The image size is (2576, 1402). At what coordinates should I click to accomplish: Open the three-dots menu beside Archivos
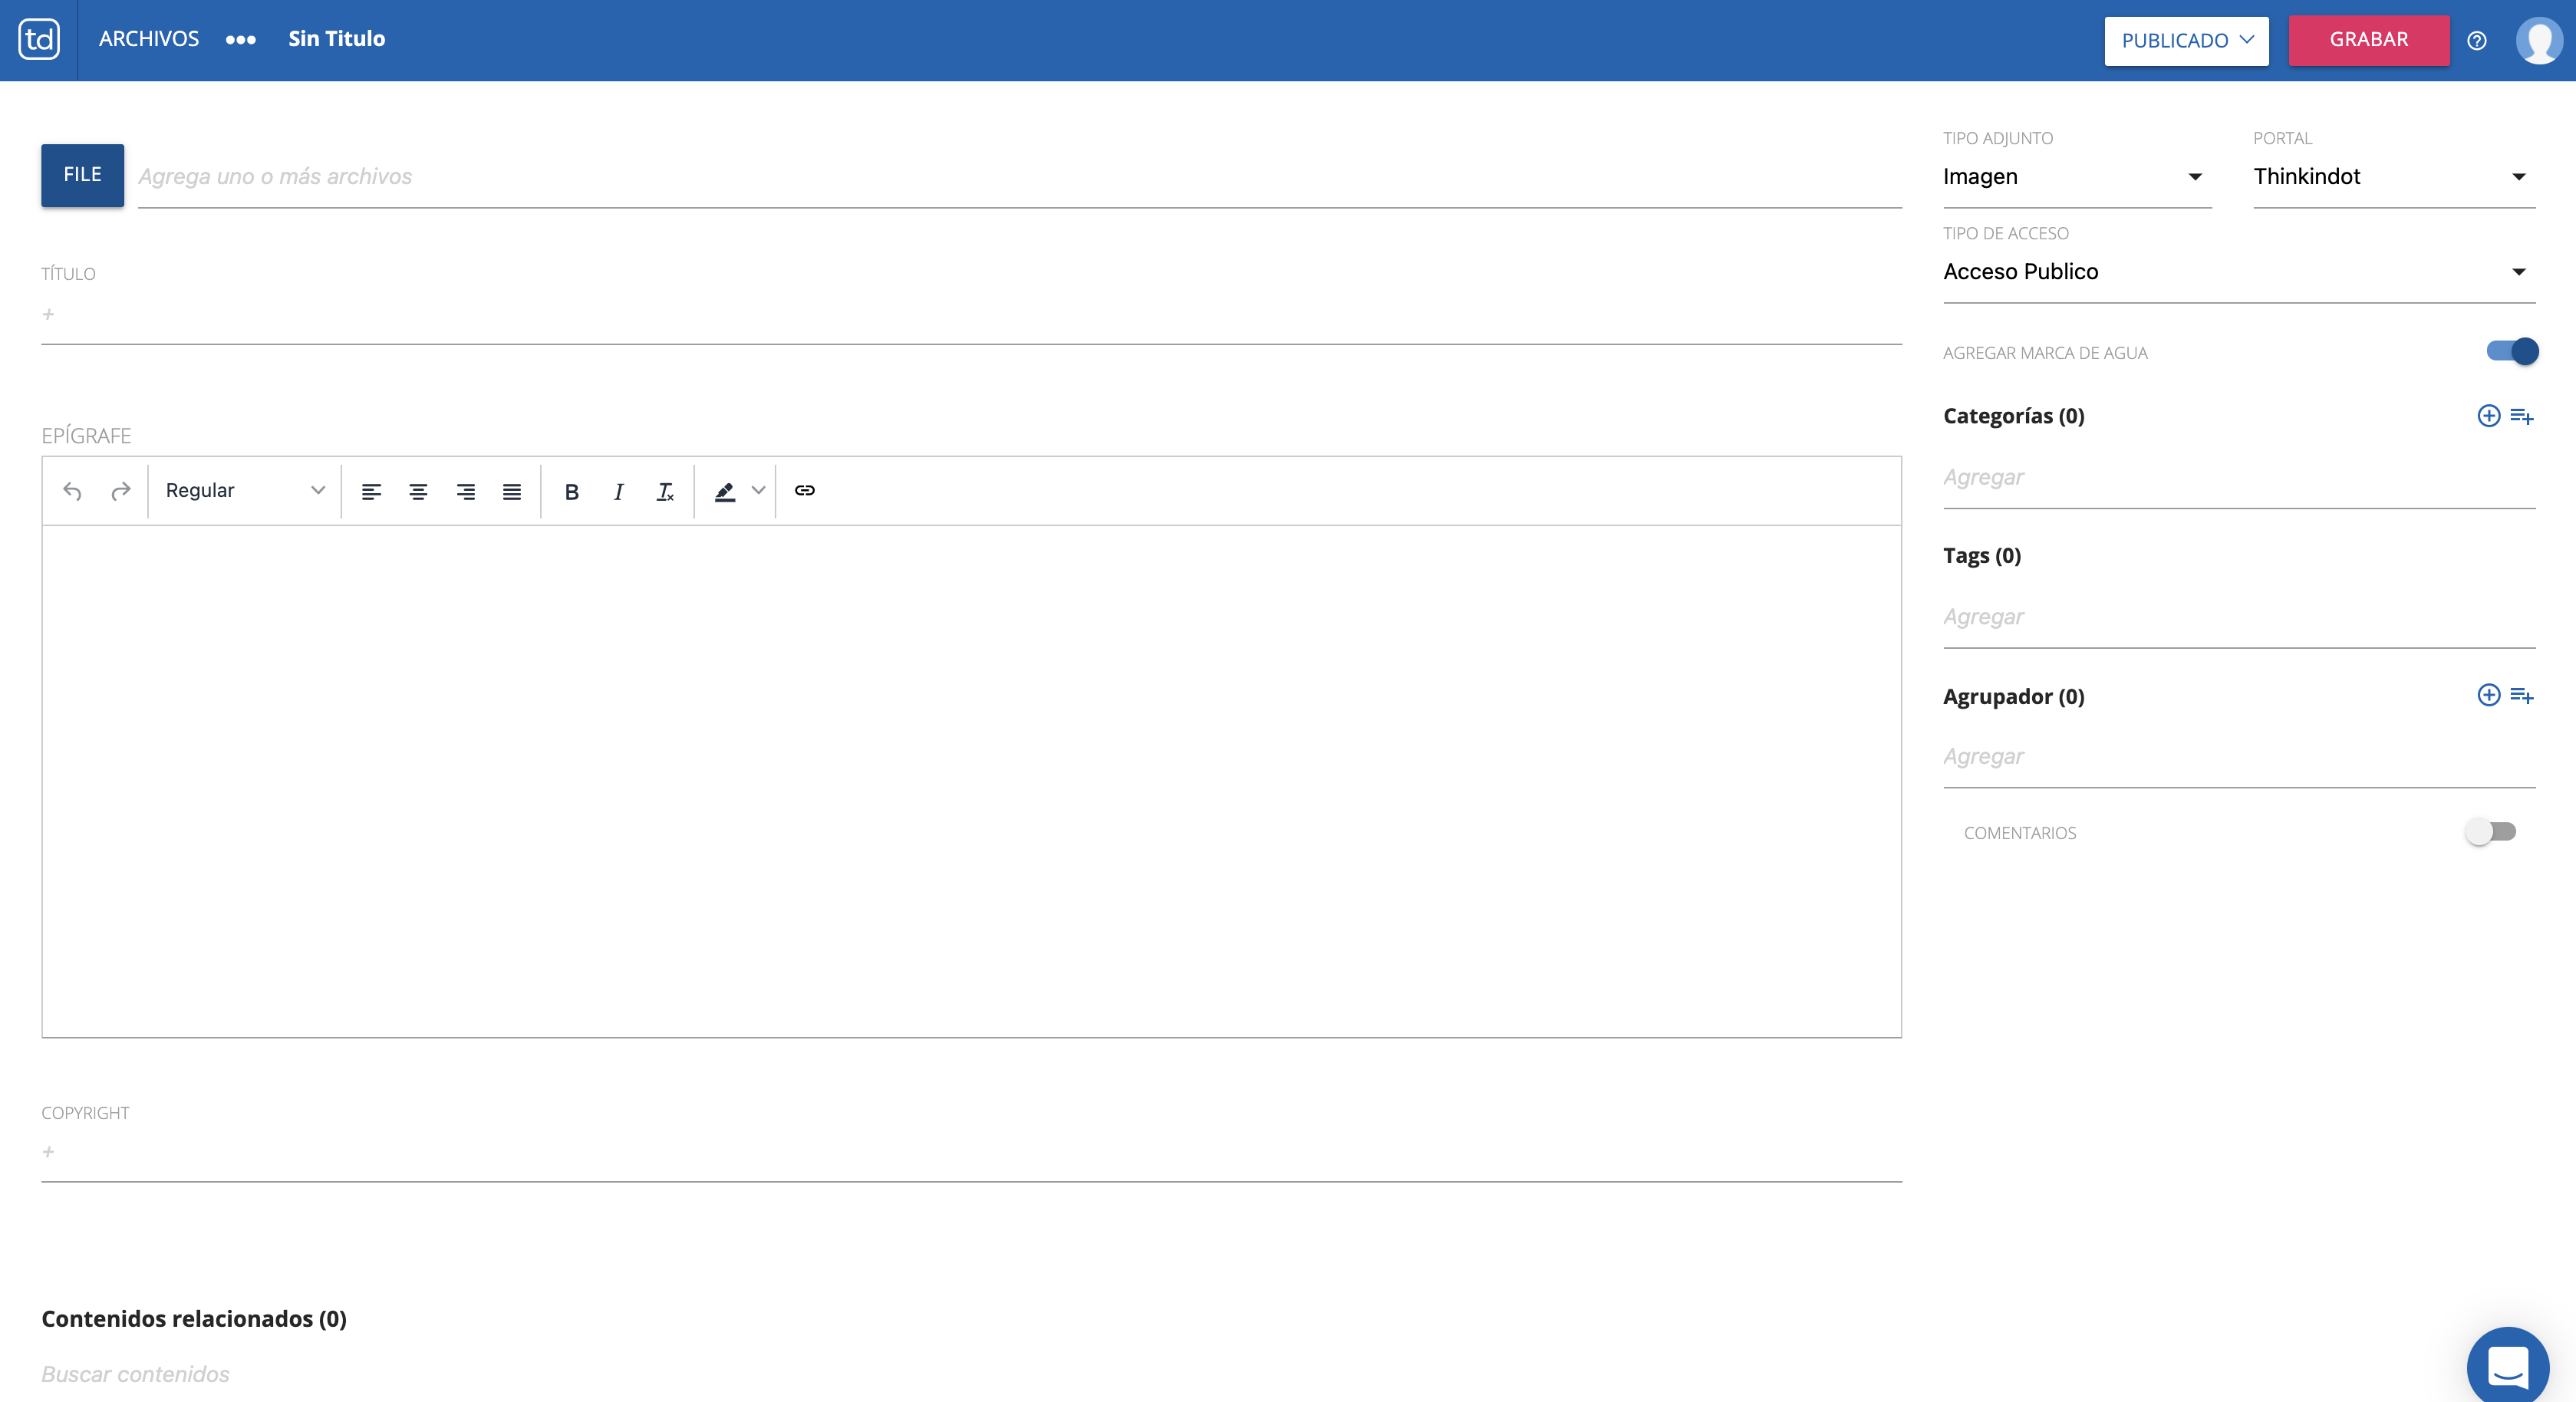tap(240, 40)
